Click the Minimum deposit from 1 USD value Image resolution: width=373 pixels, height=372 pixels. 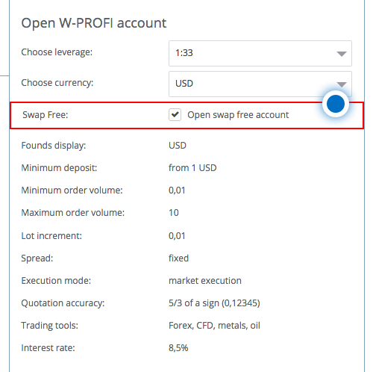click(x=192, y=168)
